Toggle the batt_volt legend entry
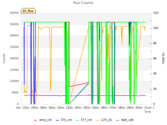167x125 pixels. [x=125, y=120]
